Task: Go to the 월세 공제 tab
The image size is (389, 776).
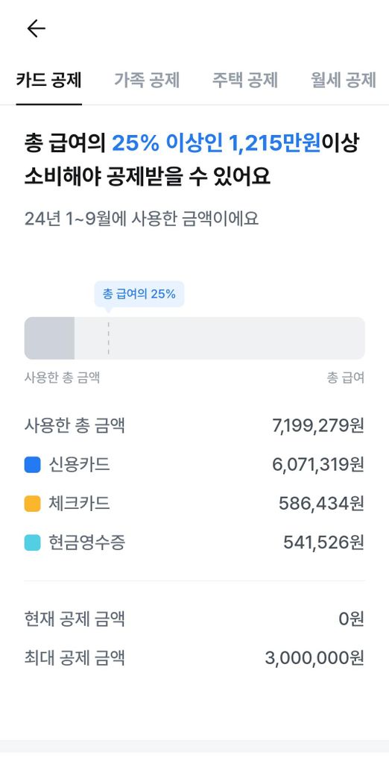Action: tap(344, 80)
